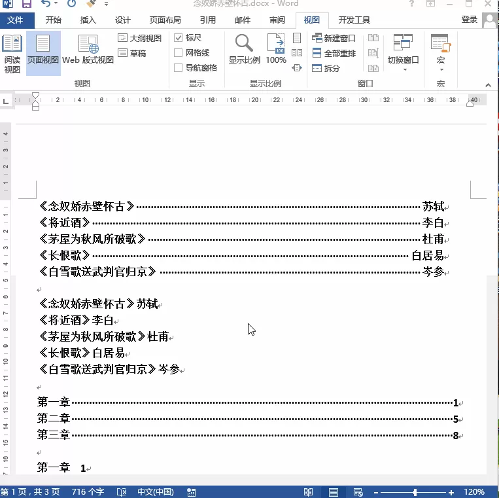Click the Sign in (登录) link
Screen dimensions: 499x498
(x=470, y=20)
